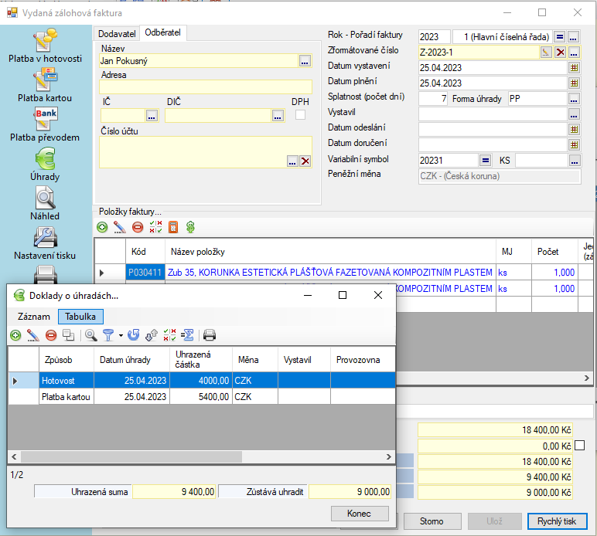Open Náhled print preview
Viewport: 597px width, 536px height.
click(x=45, y=203)
